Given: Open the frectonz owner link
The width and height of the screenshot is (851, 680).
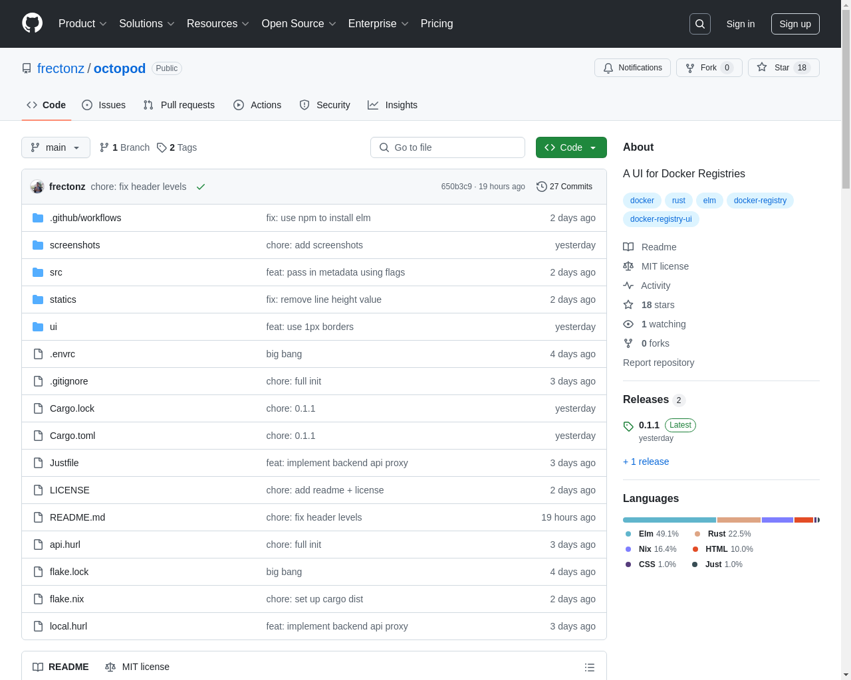Looking at the screenshot, I should coord(61,68).
